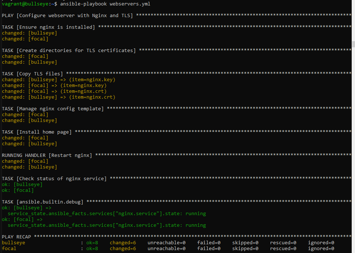Click 'TASK [Copy TLS files]' heading
This screenshot has height=253, width=355.
tap(32, 74)
